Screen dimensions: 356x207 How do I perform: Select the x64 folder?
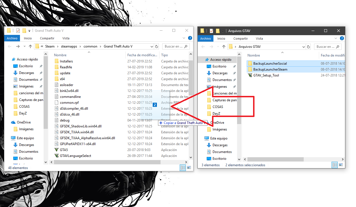pos(62,79)
